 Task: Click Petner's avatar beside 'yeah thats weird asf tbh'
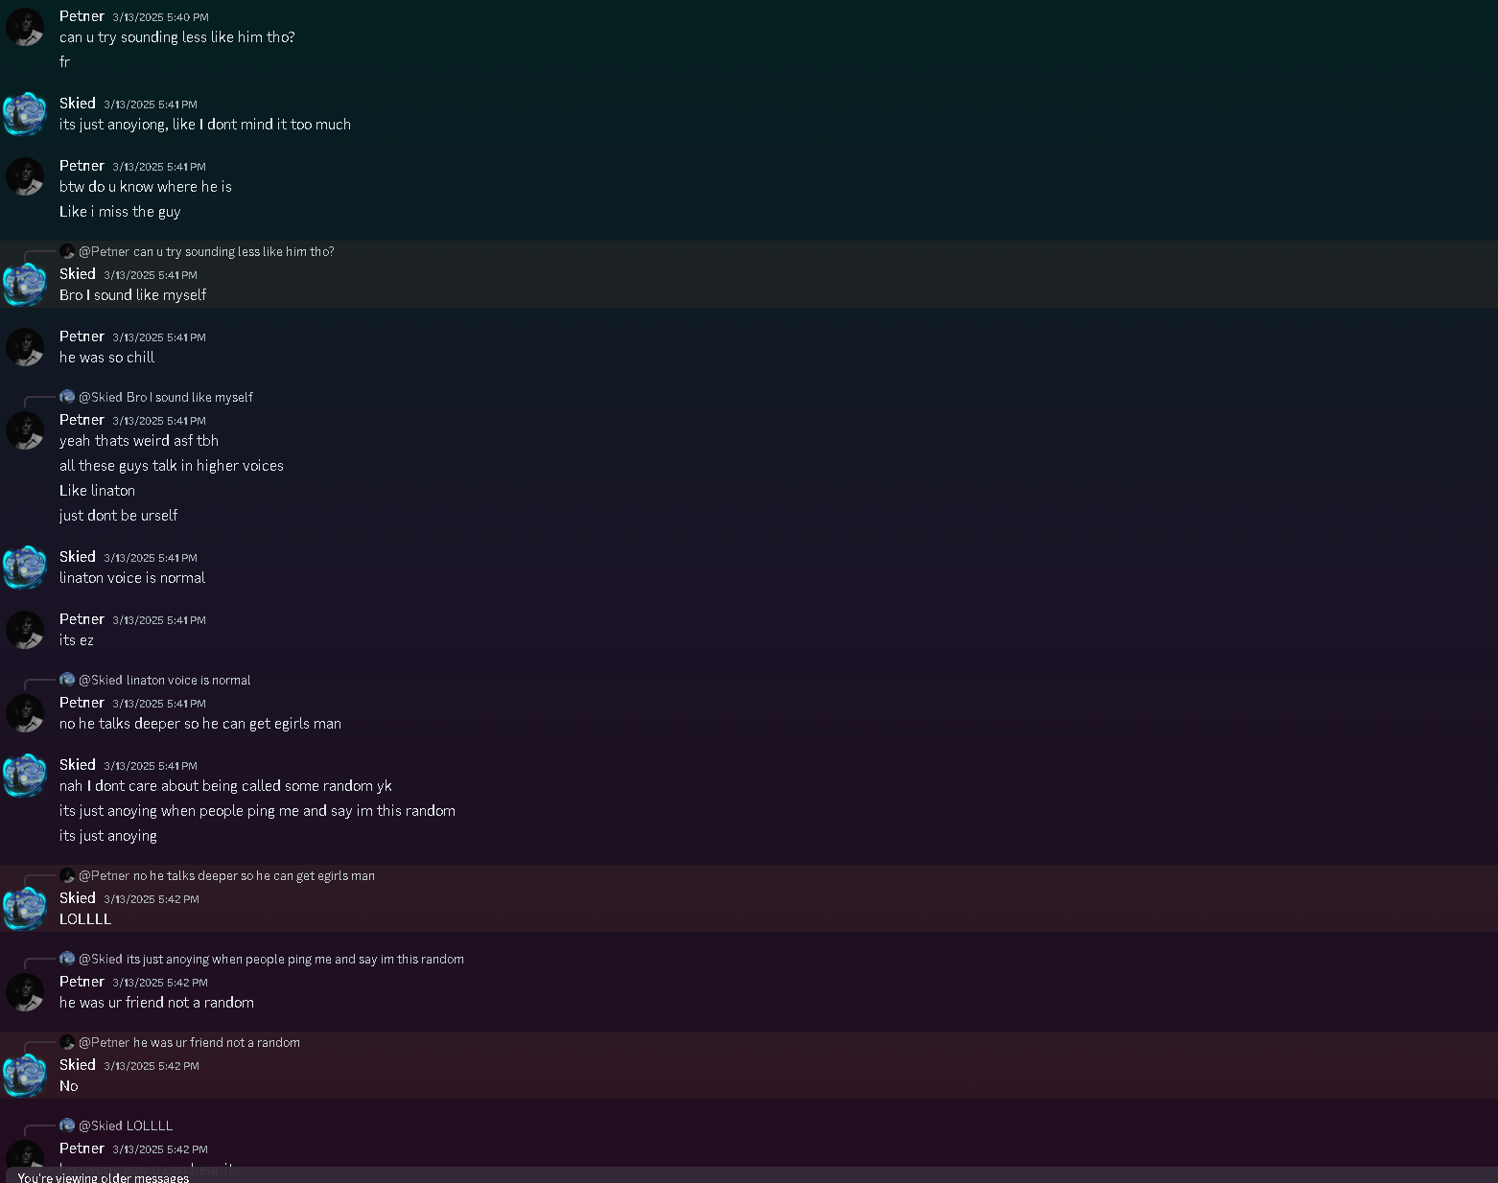pos(25,430)
